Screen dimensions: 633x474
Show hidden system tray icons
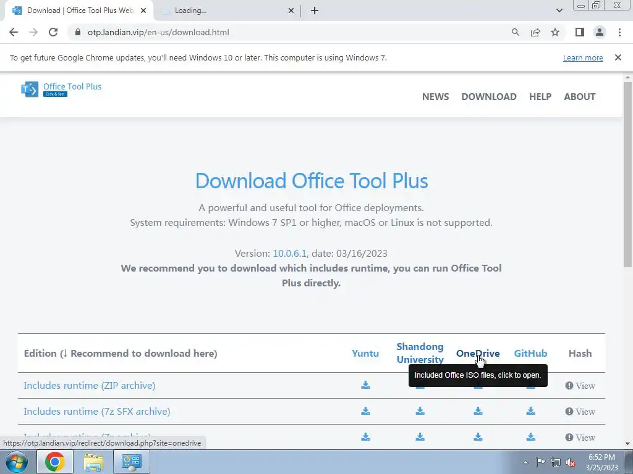pos(525,462)
